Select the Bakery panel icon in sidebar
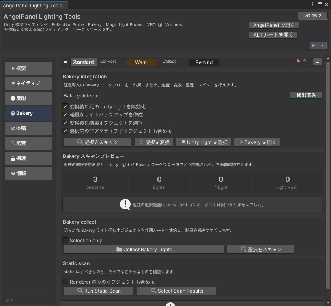The width and height of the screenshot is (331, 306). 13,113
